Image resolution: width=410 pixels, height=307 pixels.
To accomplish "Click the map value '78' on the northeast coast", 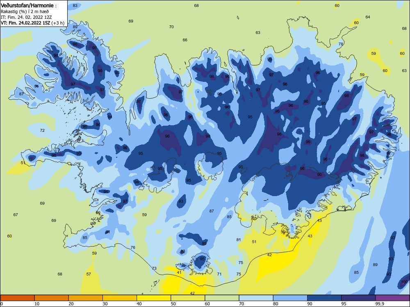I will [341, 44].
